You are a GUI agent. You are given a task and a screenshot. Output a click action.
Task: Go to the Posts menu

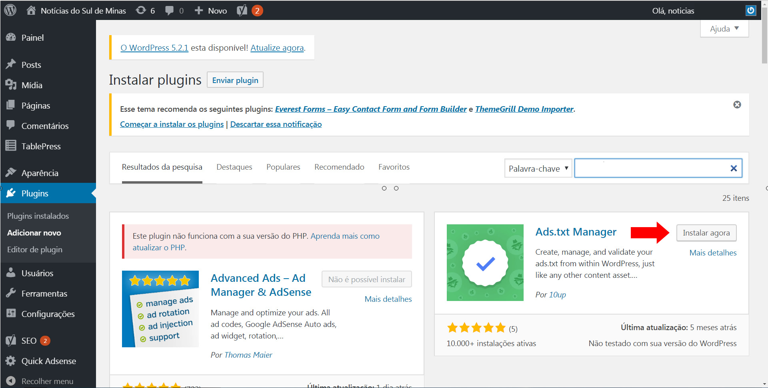[x=48, y=65]
